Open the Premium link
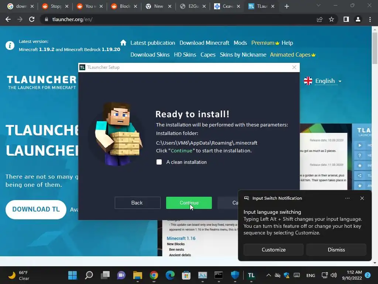The height and width of the screenshot is (284, 378). (x=265, y=43)
